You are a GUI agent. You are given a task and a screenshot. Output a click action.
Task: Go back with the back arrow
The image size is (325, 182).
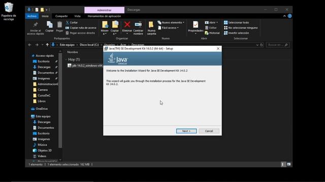point(29,45)
